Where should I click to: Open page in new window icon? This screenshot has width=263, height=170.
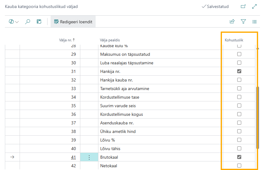[x=243, y=6]
